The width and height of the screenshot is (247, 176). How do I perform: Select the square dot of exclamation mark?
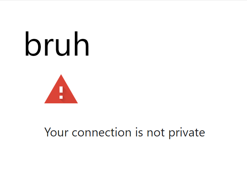(61, 97)
